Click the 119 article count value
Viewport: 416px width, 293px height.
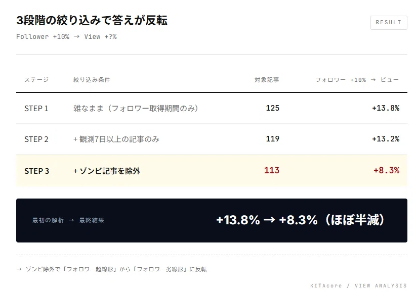pos(272,139)
